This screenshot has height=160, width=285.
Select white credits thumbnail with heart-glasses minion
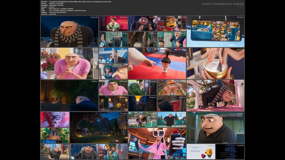click(201, 152)
